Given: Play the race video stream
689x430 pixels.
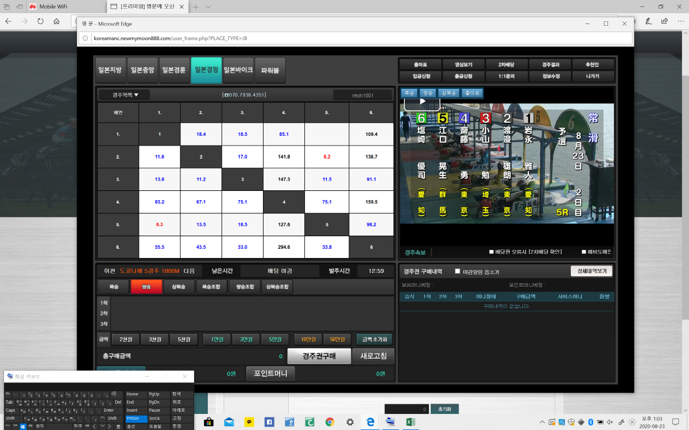Looking at the screenshot, I should pyautogui.click(x=422, y=101).
